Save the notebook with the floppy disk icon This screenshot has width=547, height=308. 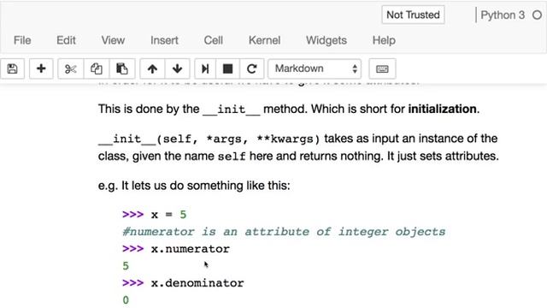[x=13, y=68]
